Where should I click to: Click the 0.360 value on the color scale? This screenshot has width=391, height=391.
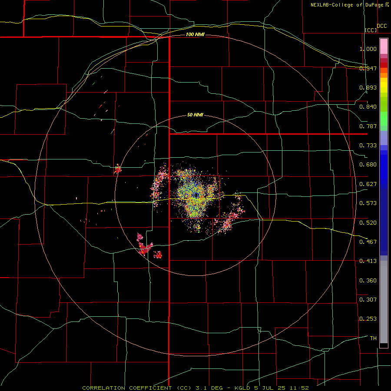[368, 281]
